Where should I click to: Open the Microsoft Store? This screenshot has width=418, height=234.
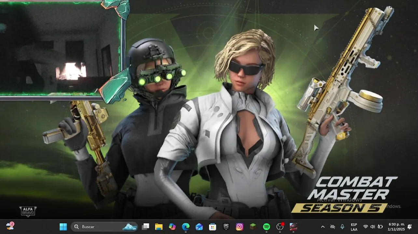(x=213, y=227)
